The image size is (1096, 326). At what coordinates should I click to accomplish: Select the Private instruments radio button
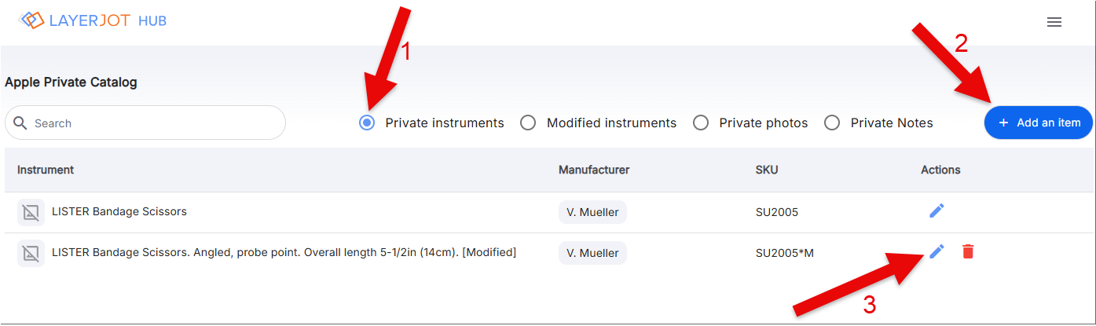[367, 123]
